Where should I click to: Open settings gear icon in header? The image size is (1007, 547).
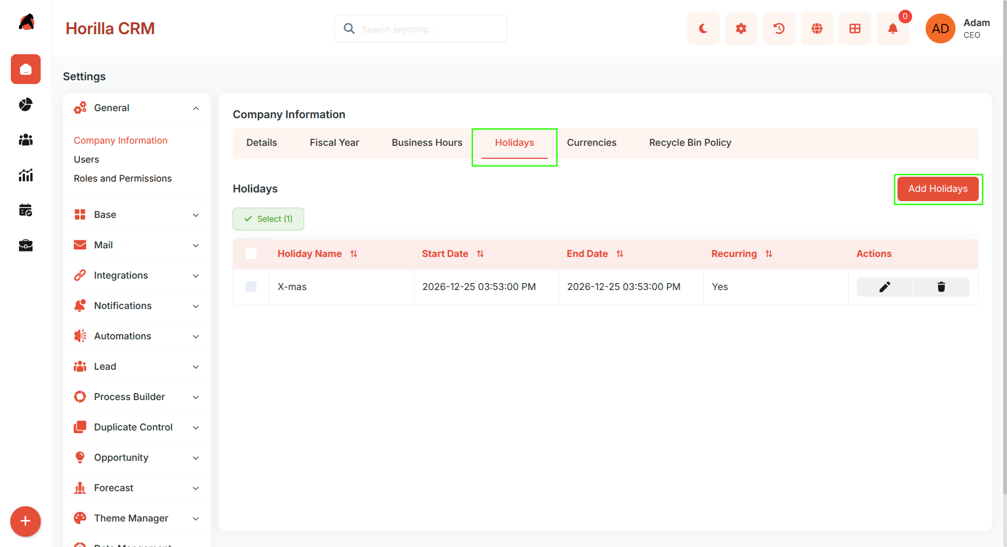pyautogui.click(x=741, y=29)
